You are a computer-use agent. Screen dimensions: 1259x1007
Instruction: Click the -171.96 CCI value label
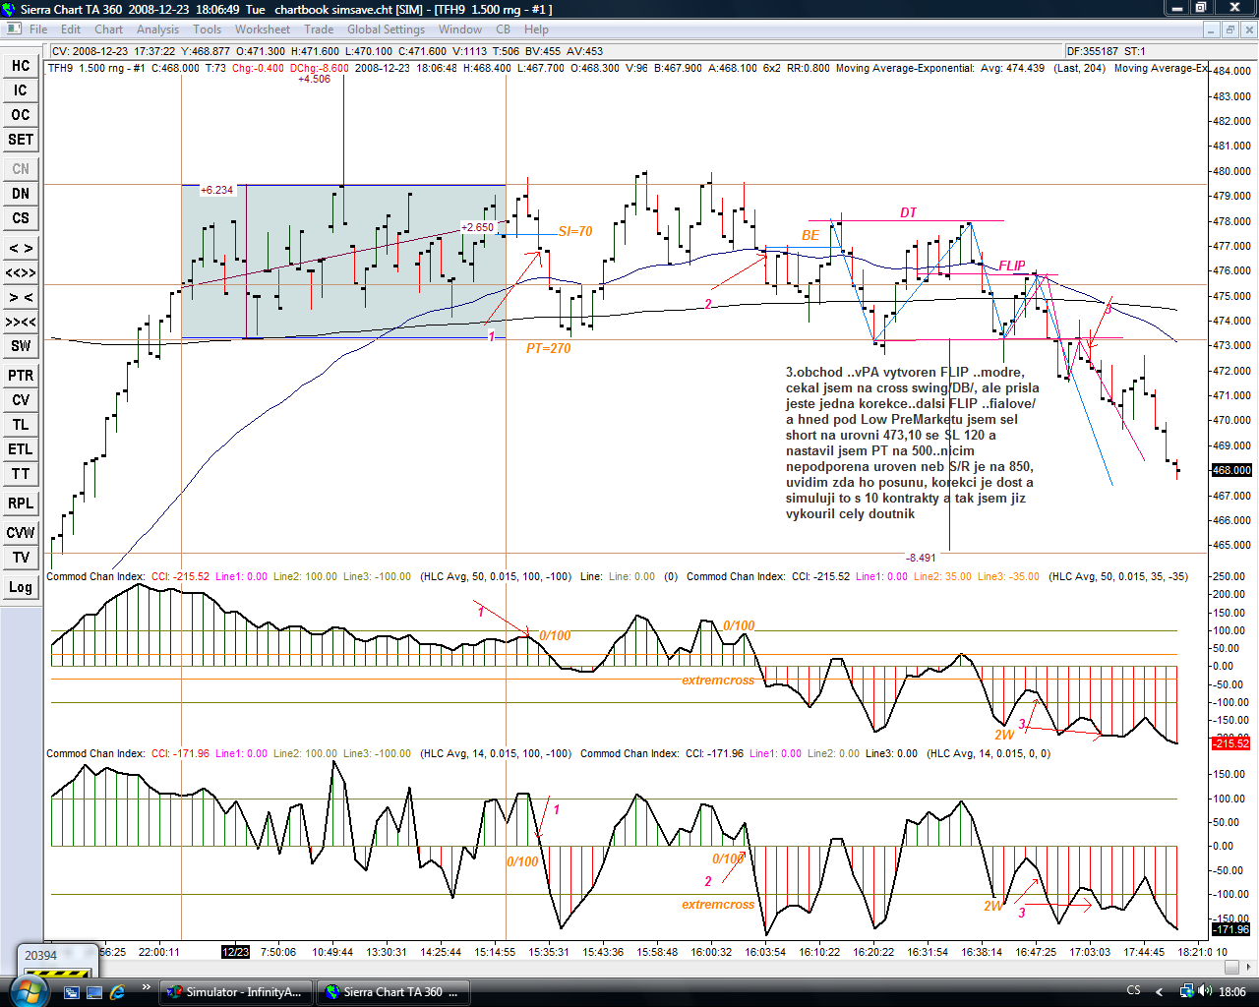pyautogui.click(x=1231, y=929)
